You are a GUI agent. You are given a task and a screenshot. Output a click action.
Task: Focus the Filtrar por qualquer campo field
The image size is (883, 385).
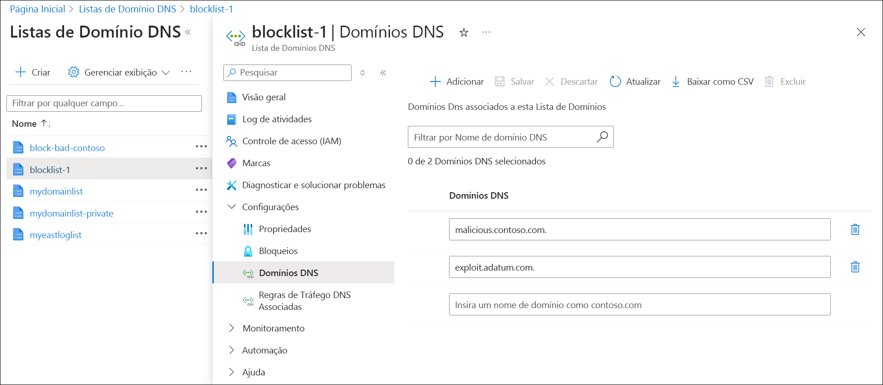(x=104, y=103)
